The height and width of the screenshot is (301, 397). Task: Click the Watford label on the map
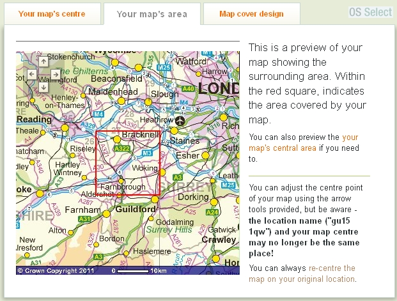point(191,61)
